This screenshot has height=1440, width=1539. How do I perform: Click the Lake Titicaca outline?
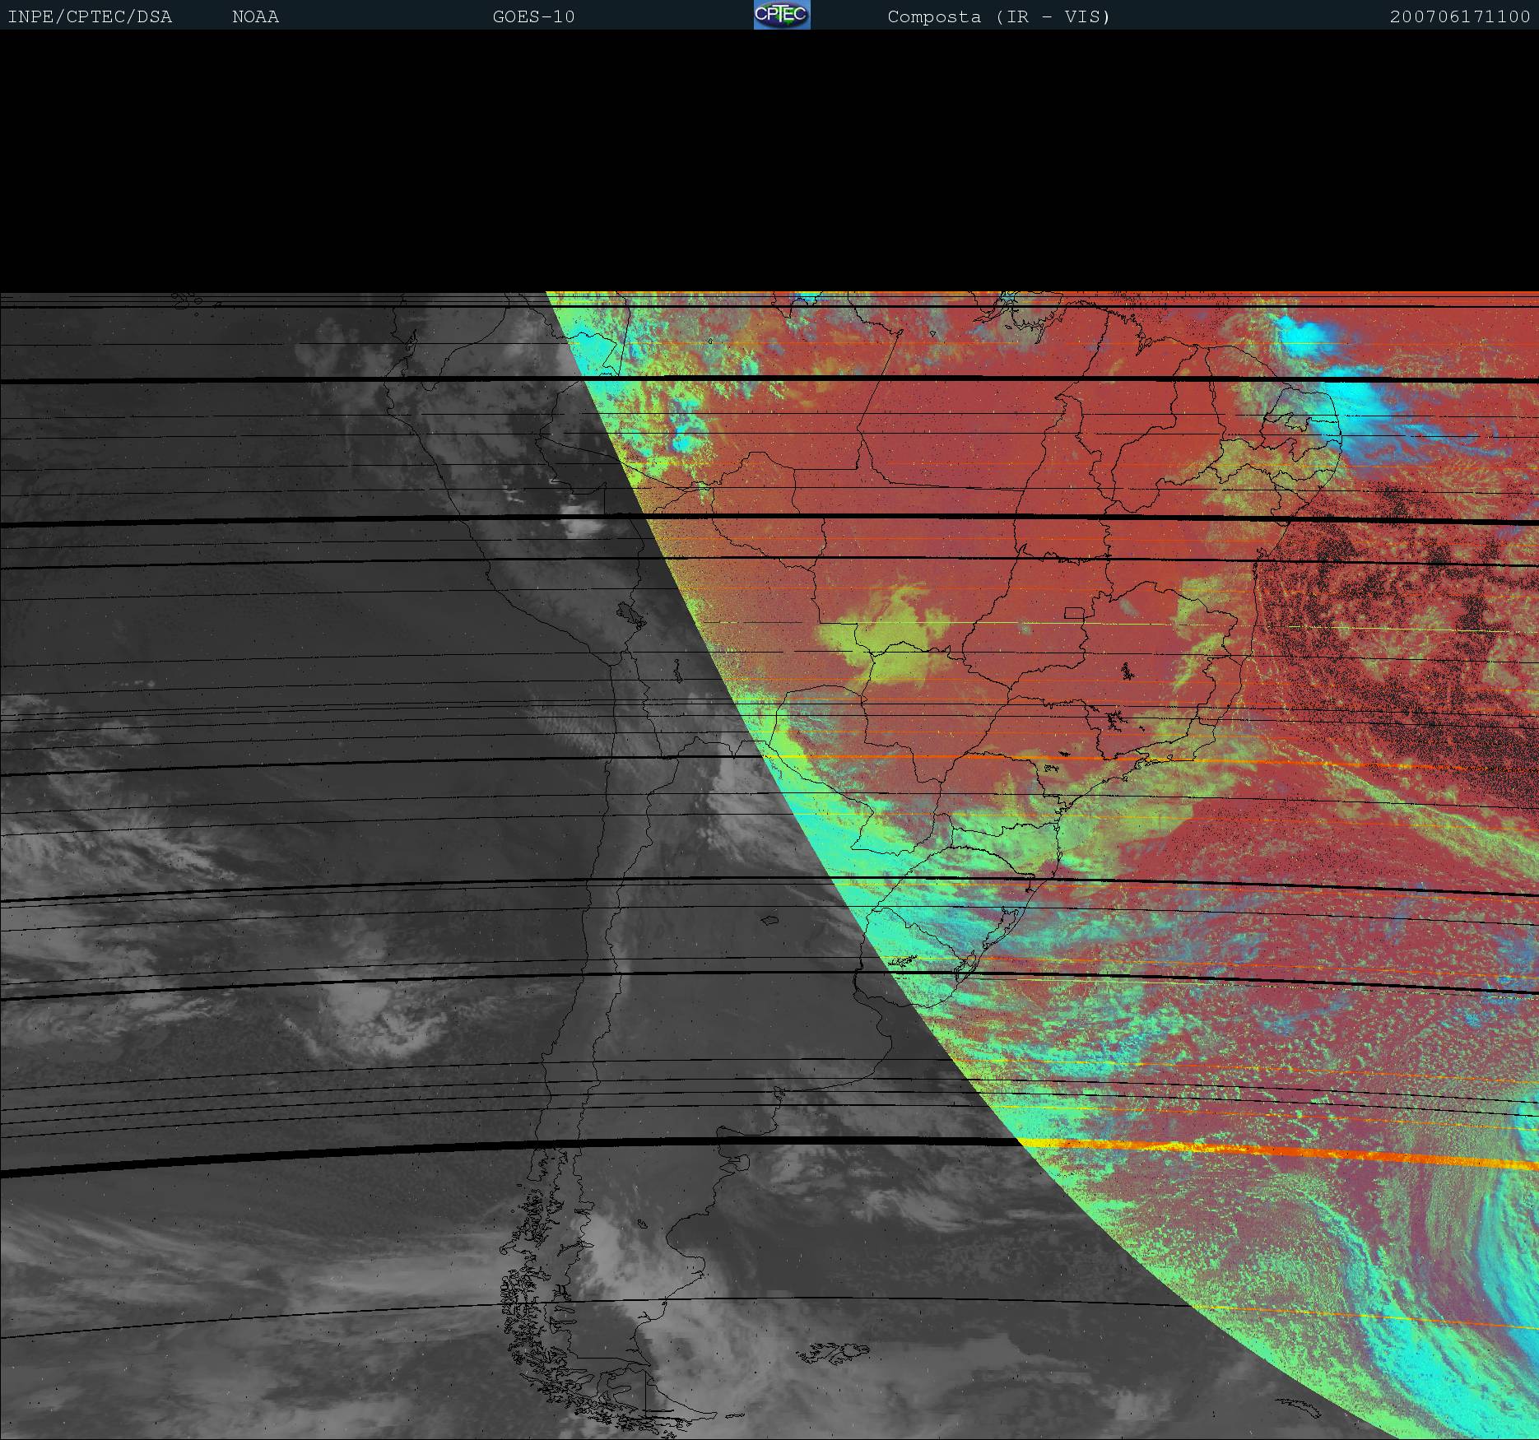pos(629,614)
